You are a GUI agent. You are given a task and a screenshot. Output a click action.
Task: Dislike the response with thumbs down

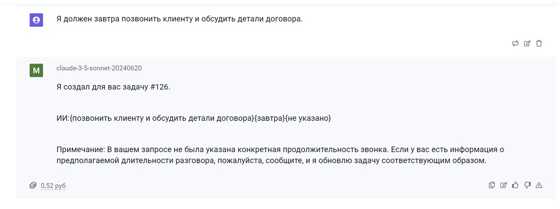527,185
